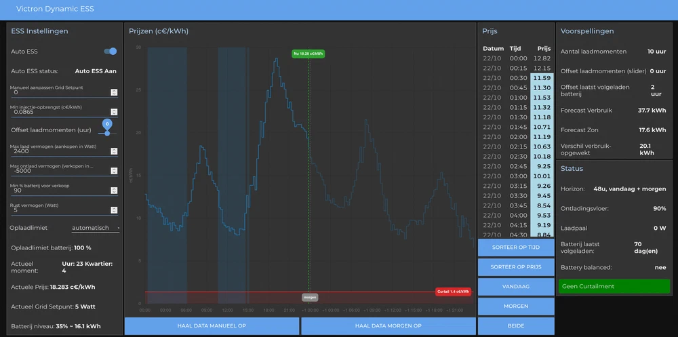This screenshot has width=678, height=337.
Task: Click stepper of Manueel aanpassen Grid Setpunt
Action: coord(114,92)
